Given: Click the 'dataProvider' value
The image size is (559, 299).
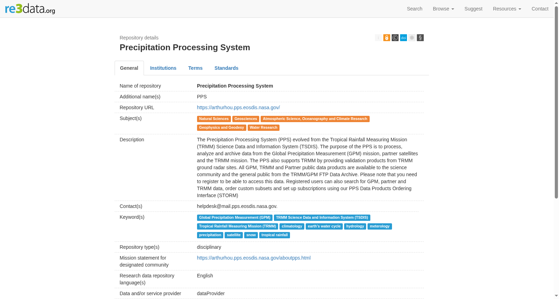Looking at the screenshot, I should (211, 293).
